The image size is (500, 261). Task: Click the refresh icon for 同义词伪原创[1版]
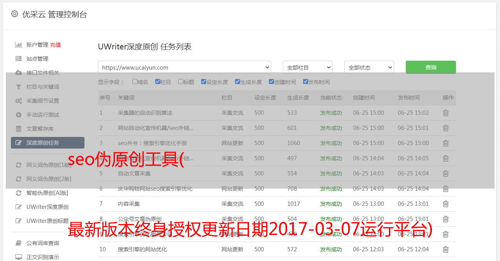pos(18,165)
